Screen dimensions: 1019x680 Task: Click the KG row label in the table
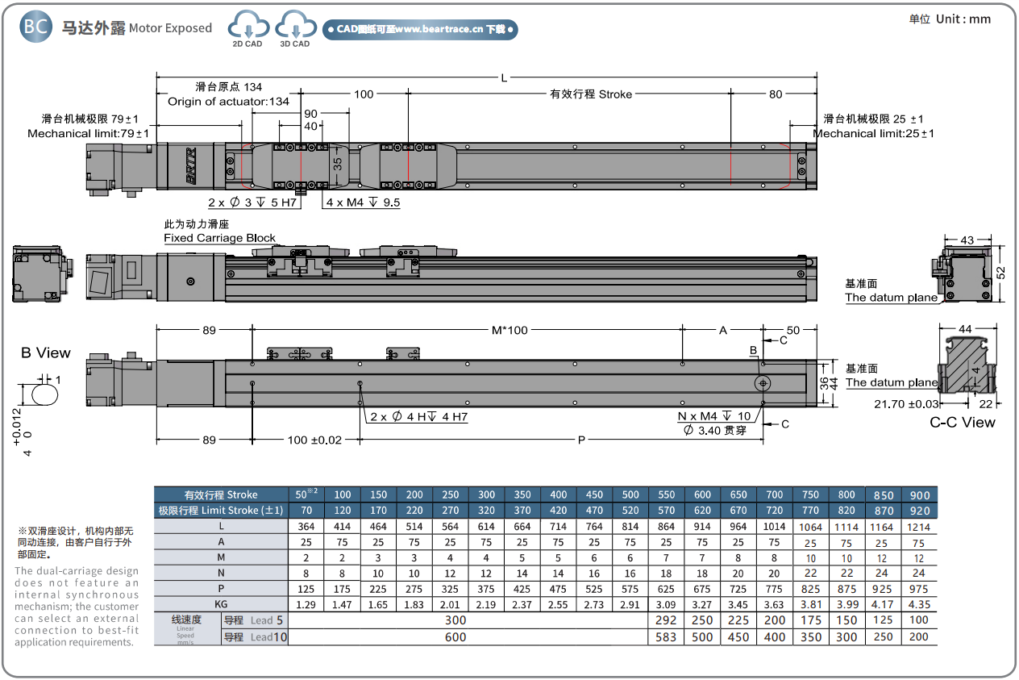click(221, 604)
